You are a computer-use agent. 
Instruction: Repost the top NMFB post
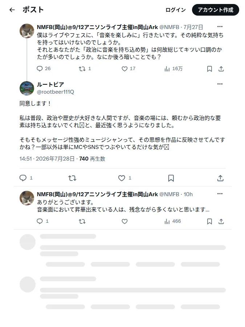click(x=85, y=69)
